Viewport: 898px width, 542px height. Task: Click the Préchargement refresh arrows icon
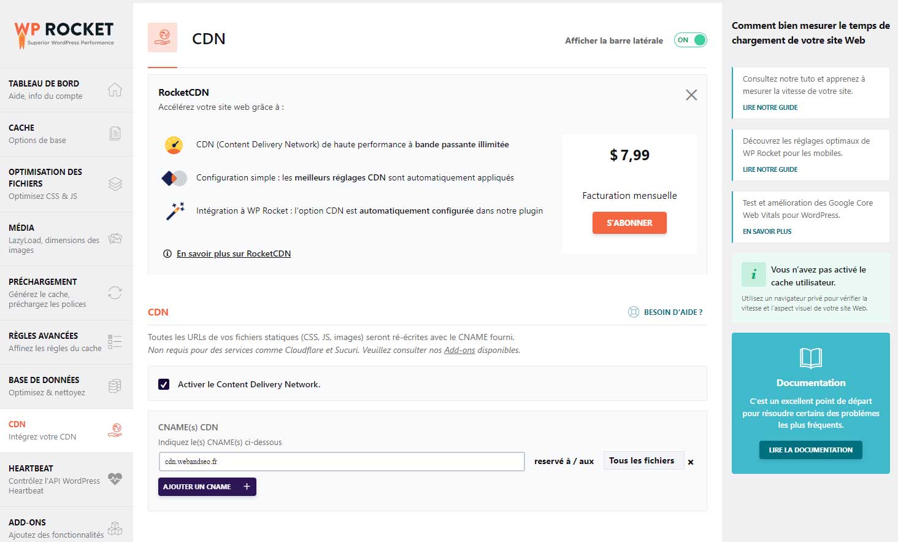pos(115,293)
